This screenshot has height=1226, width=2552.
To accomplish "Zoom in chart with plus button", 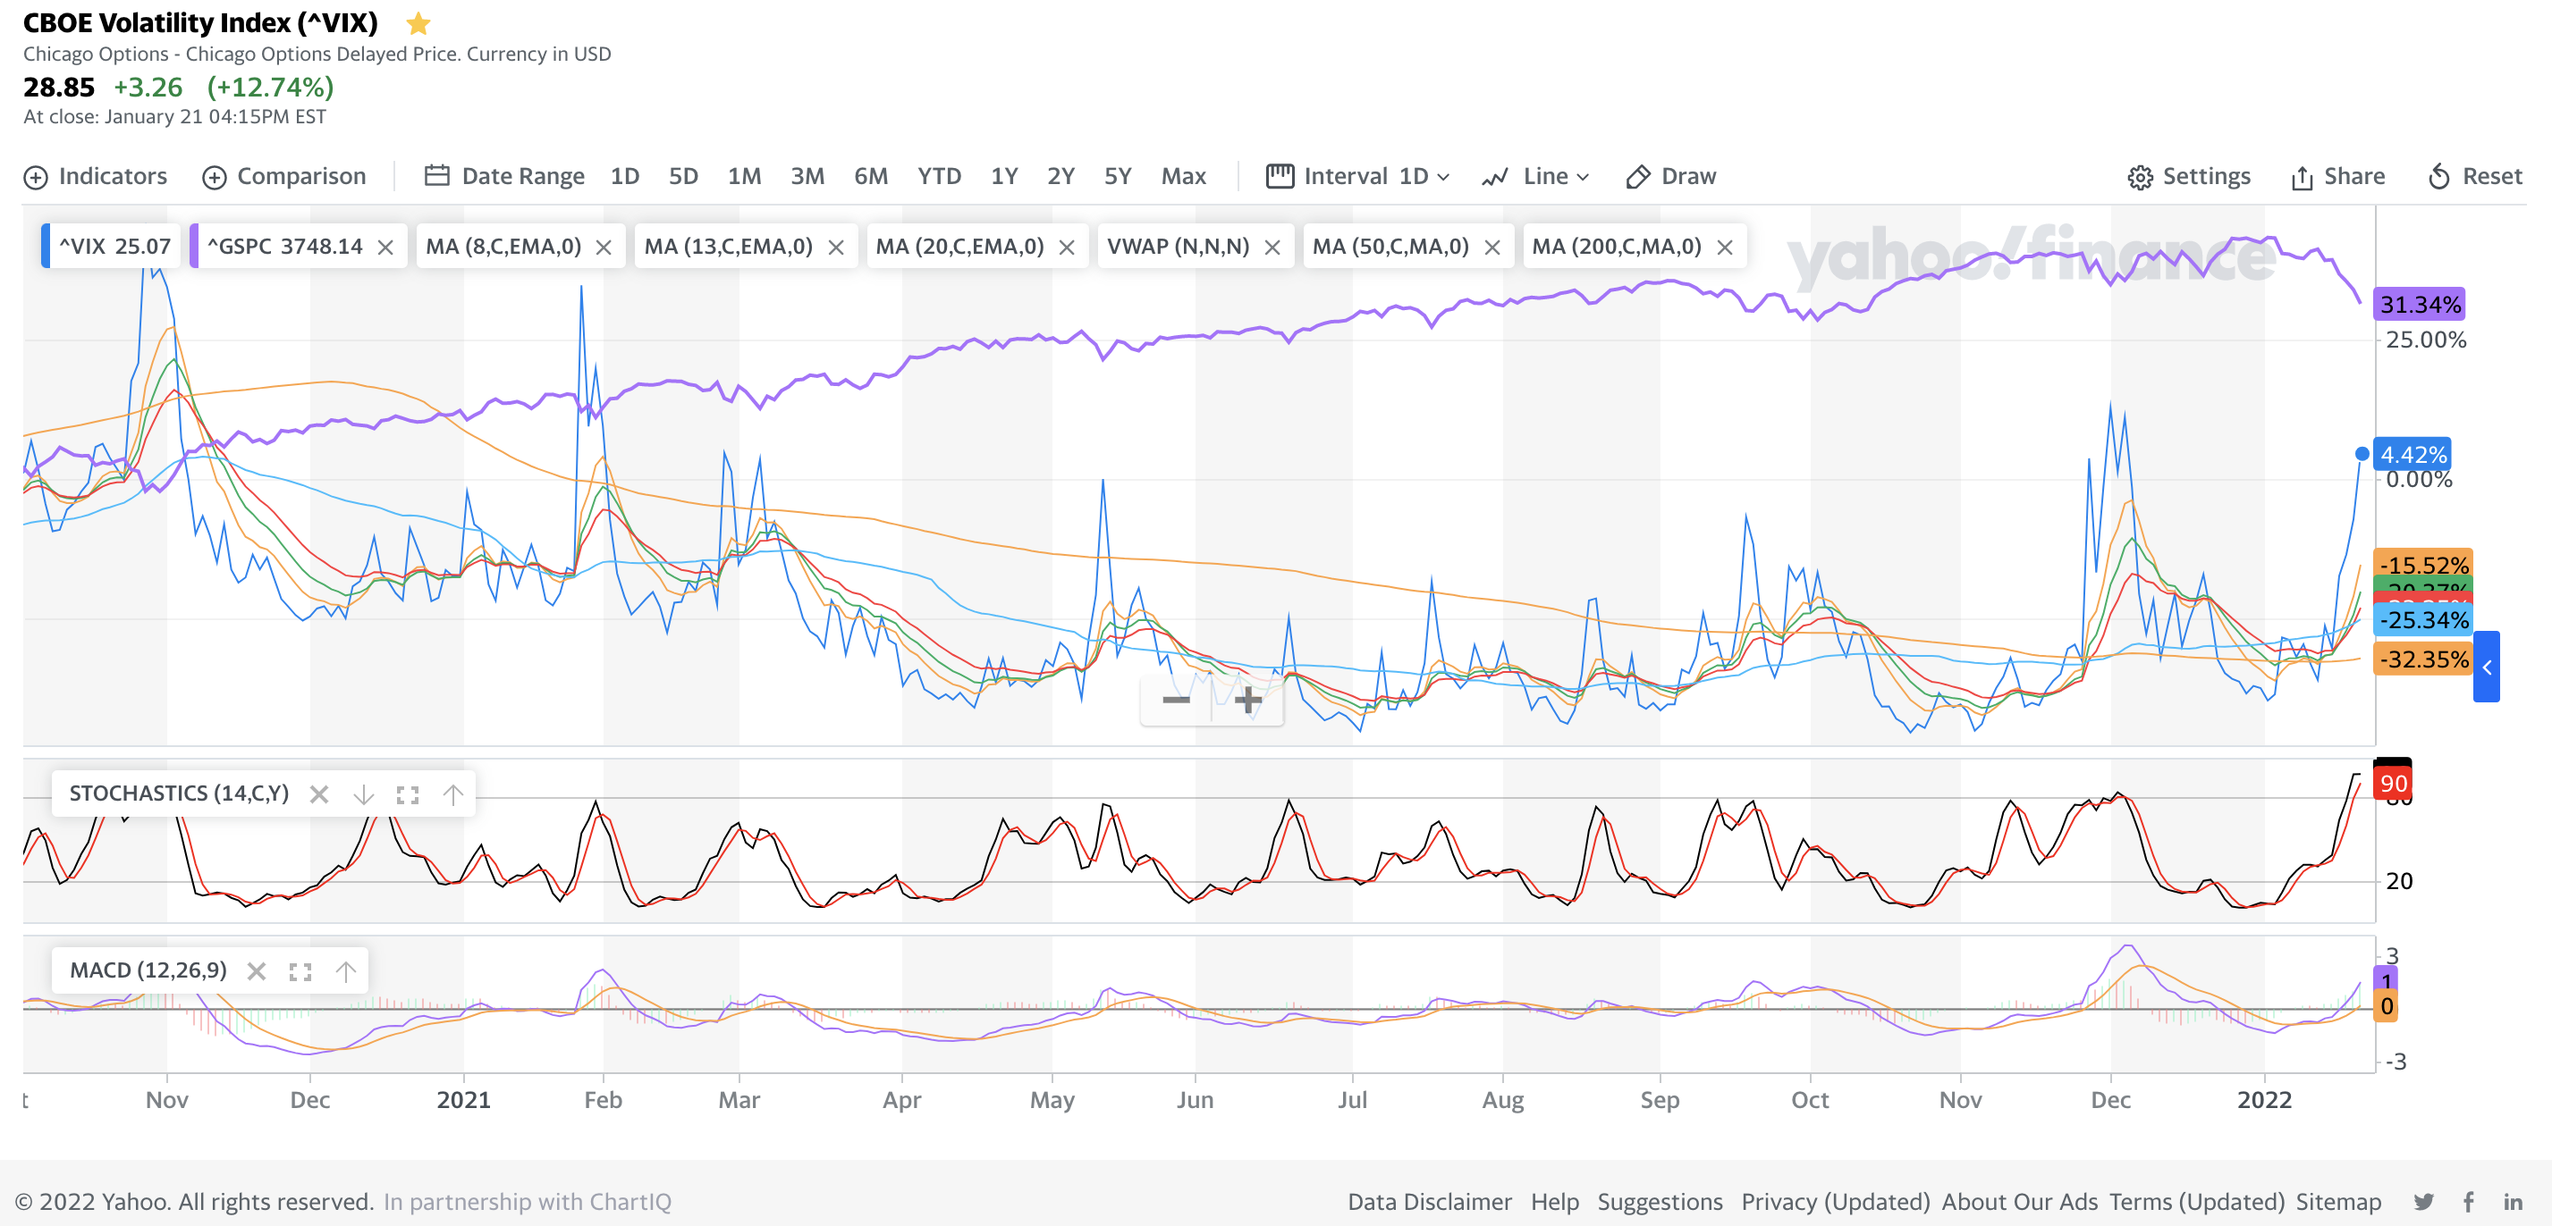I will pos(1248,701).
